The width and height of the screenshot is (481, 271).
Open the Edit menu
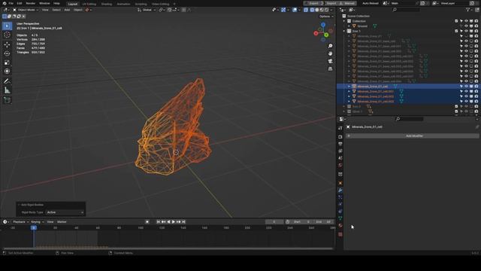click(x=20, y=3)
